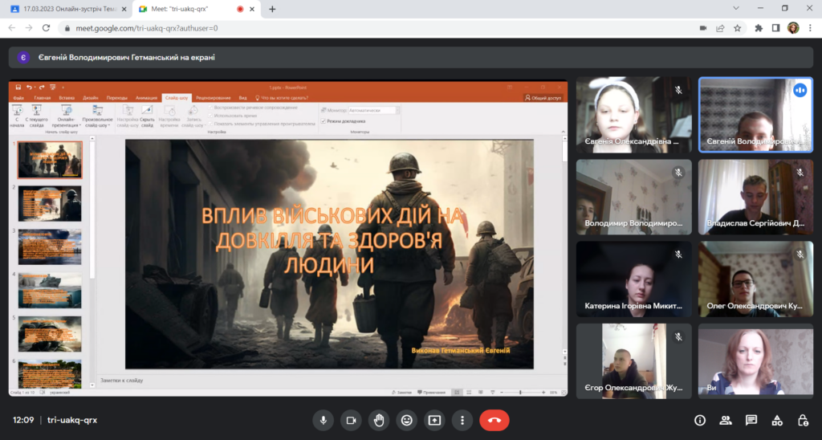Viewport: 822px width, 440px height.
Task: Expand Chrome tab search chevron
Action: pyautogui.click(x=738, y=8)
